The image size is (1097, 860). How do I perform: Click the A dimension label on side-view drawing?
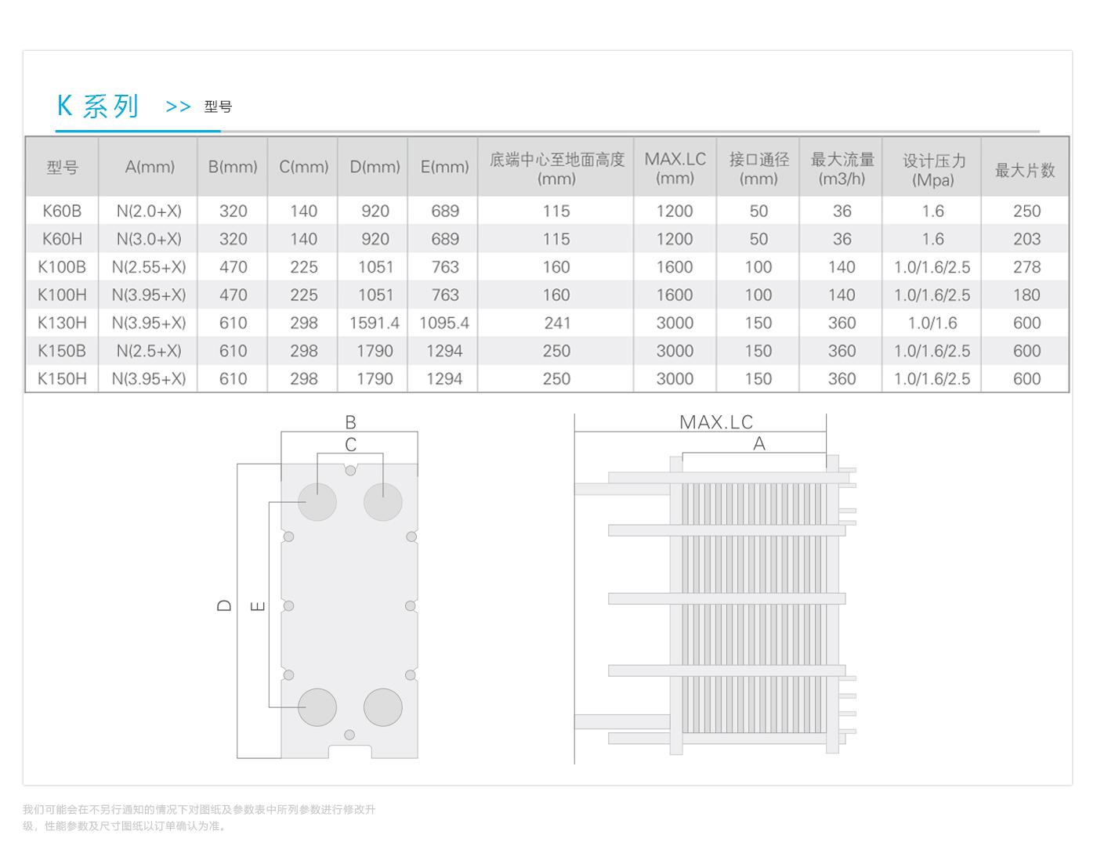click(x=758, y=444)
